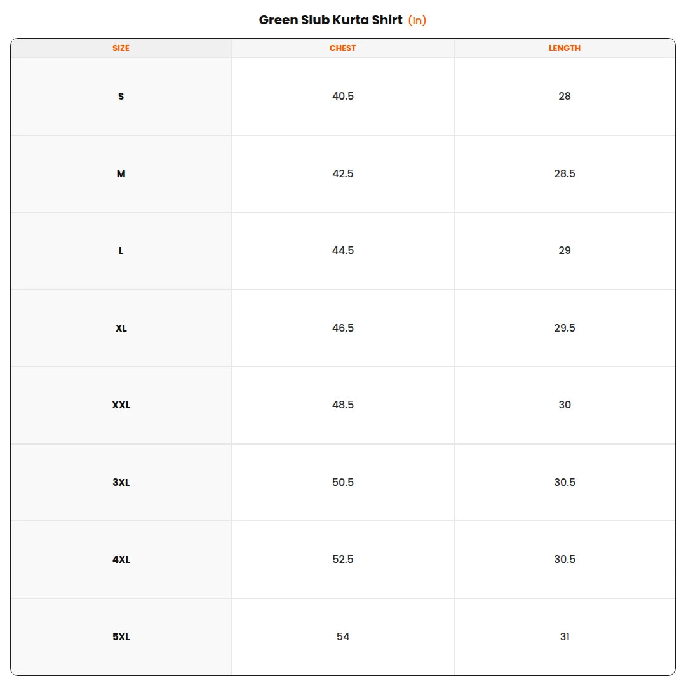686x686 pixels.
Task: Click the 44.5 chest measurement cell
Action: pyautogui.click(x=342, y=251)
